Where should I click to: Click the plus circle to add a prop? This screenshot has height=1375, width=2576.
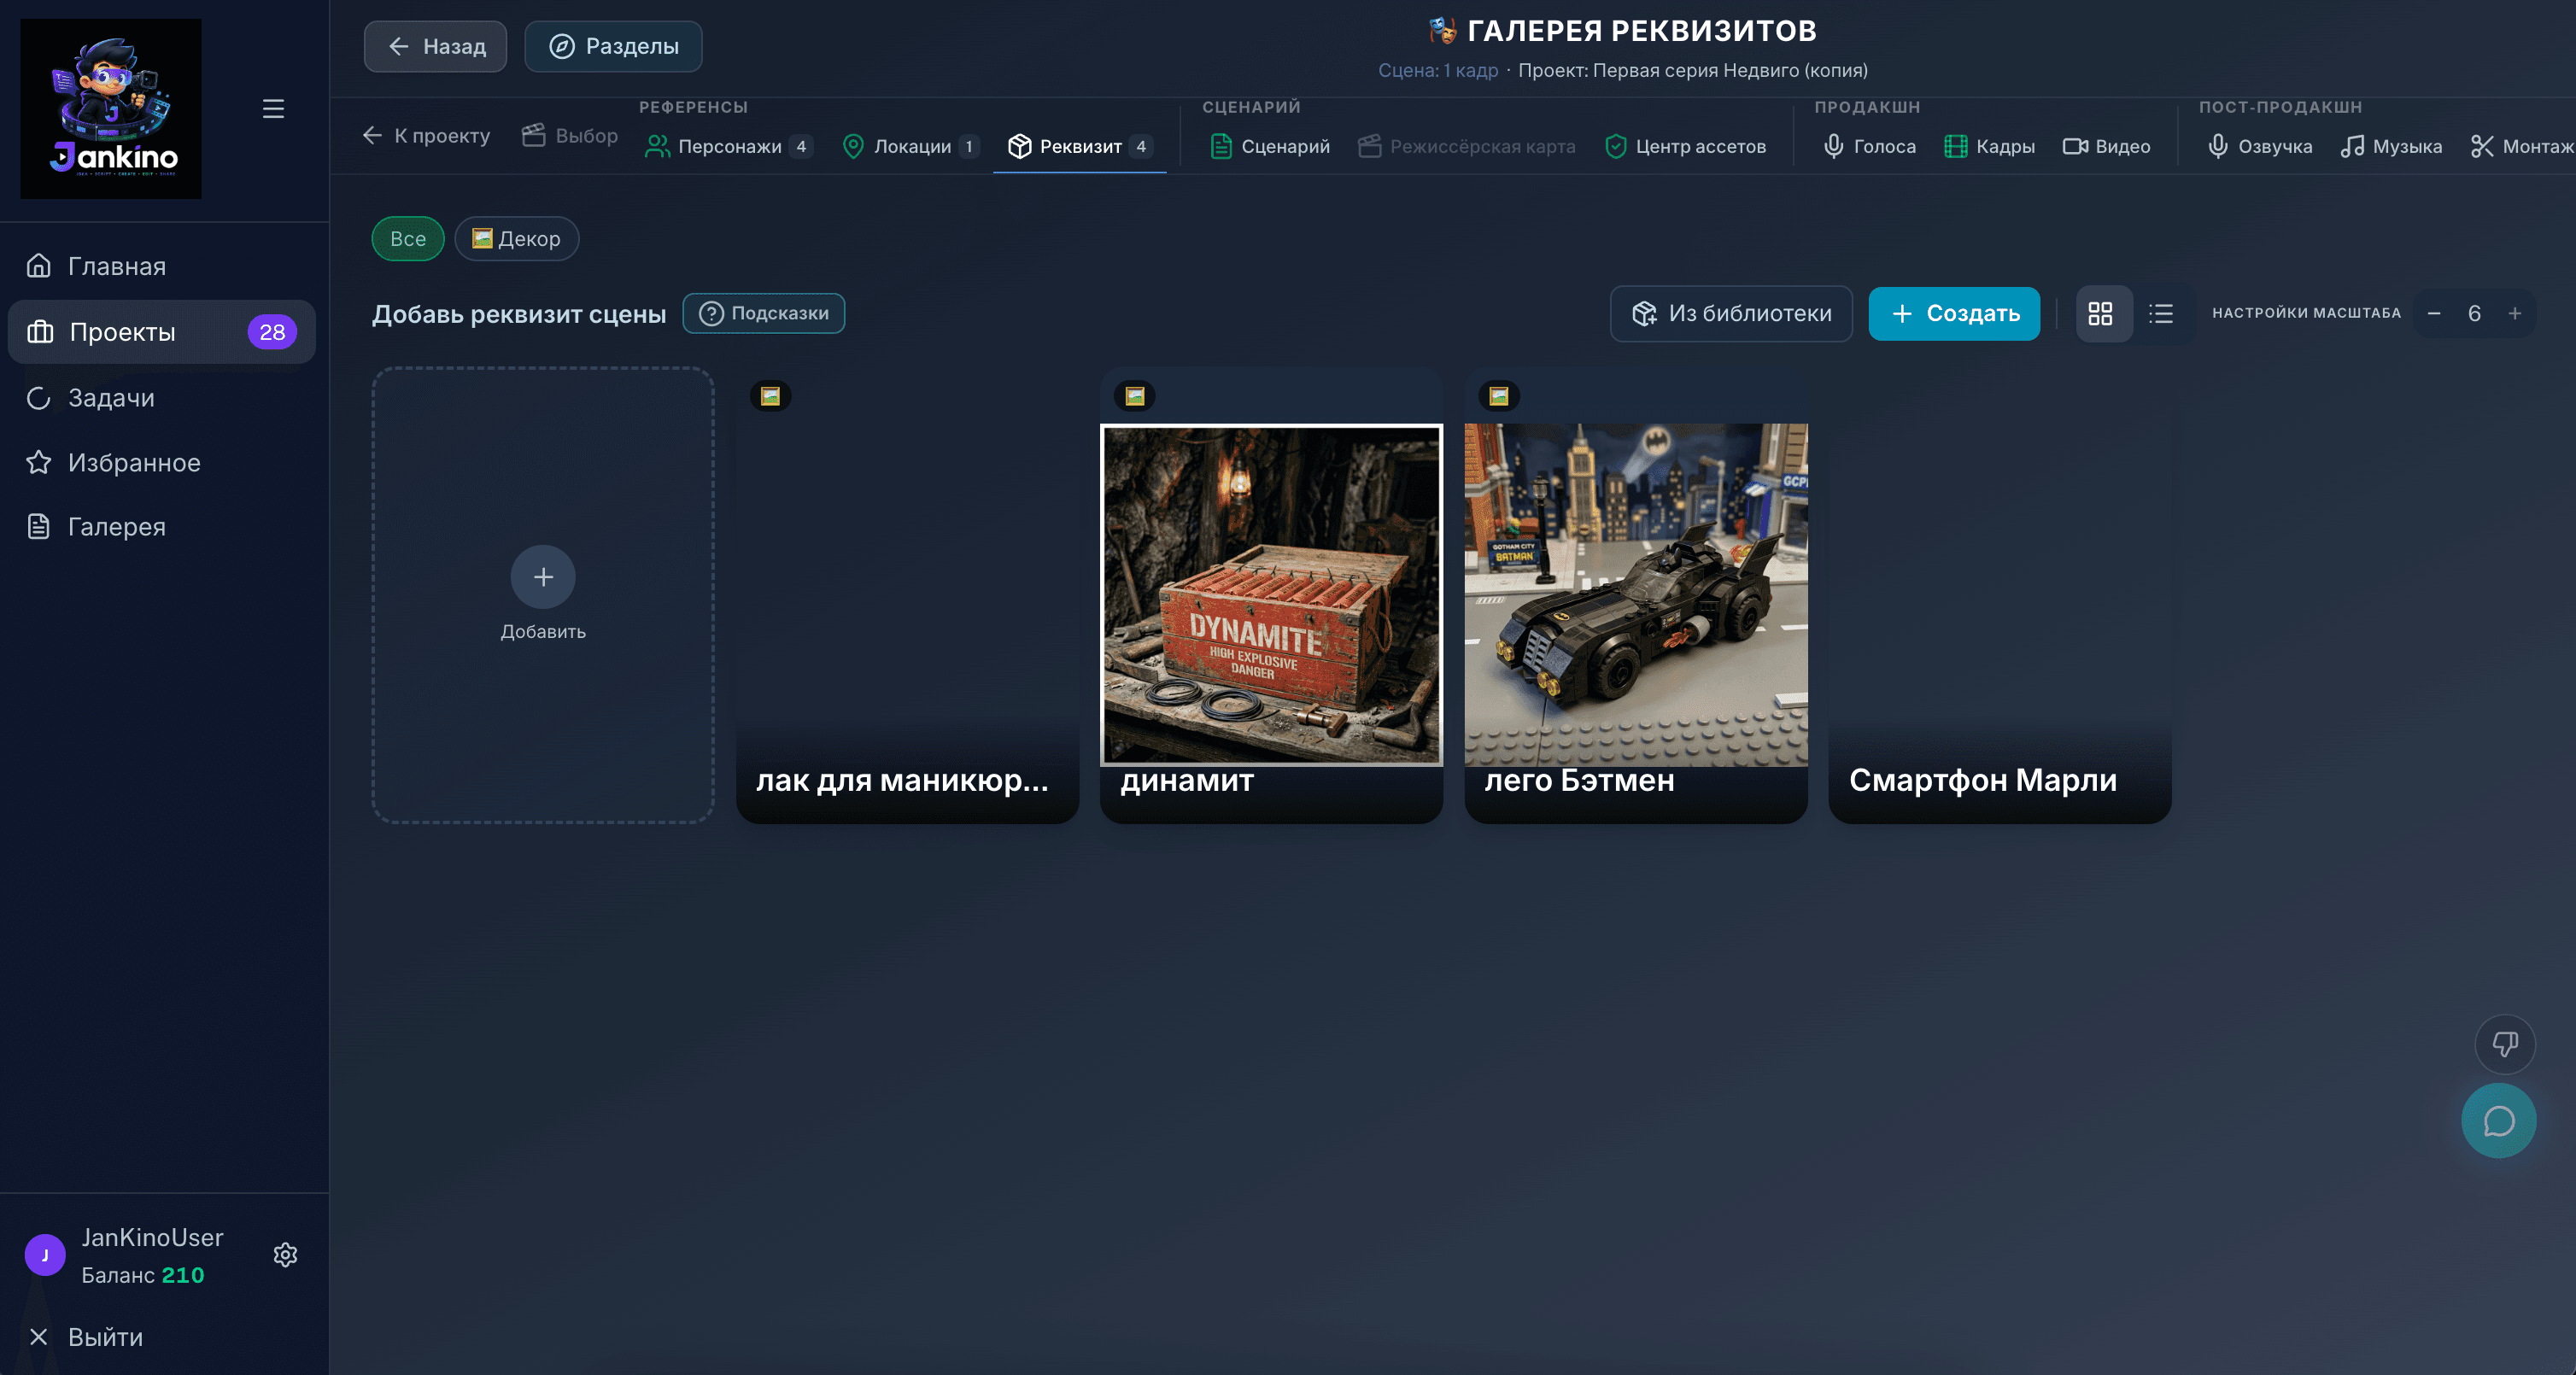click(x=543, y=577)
